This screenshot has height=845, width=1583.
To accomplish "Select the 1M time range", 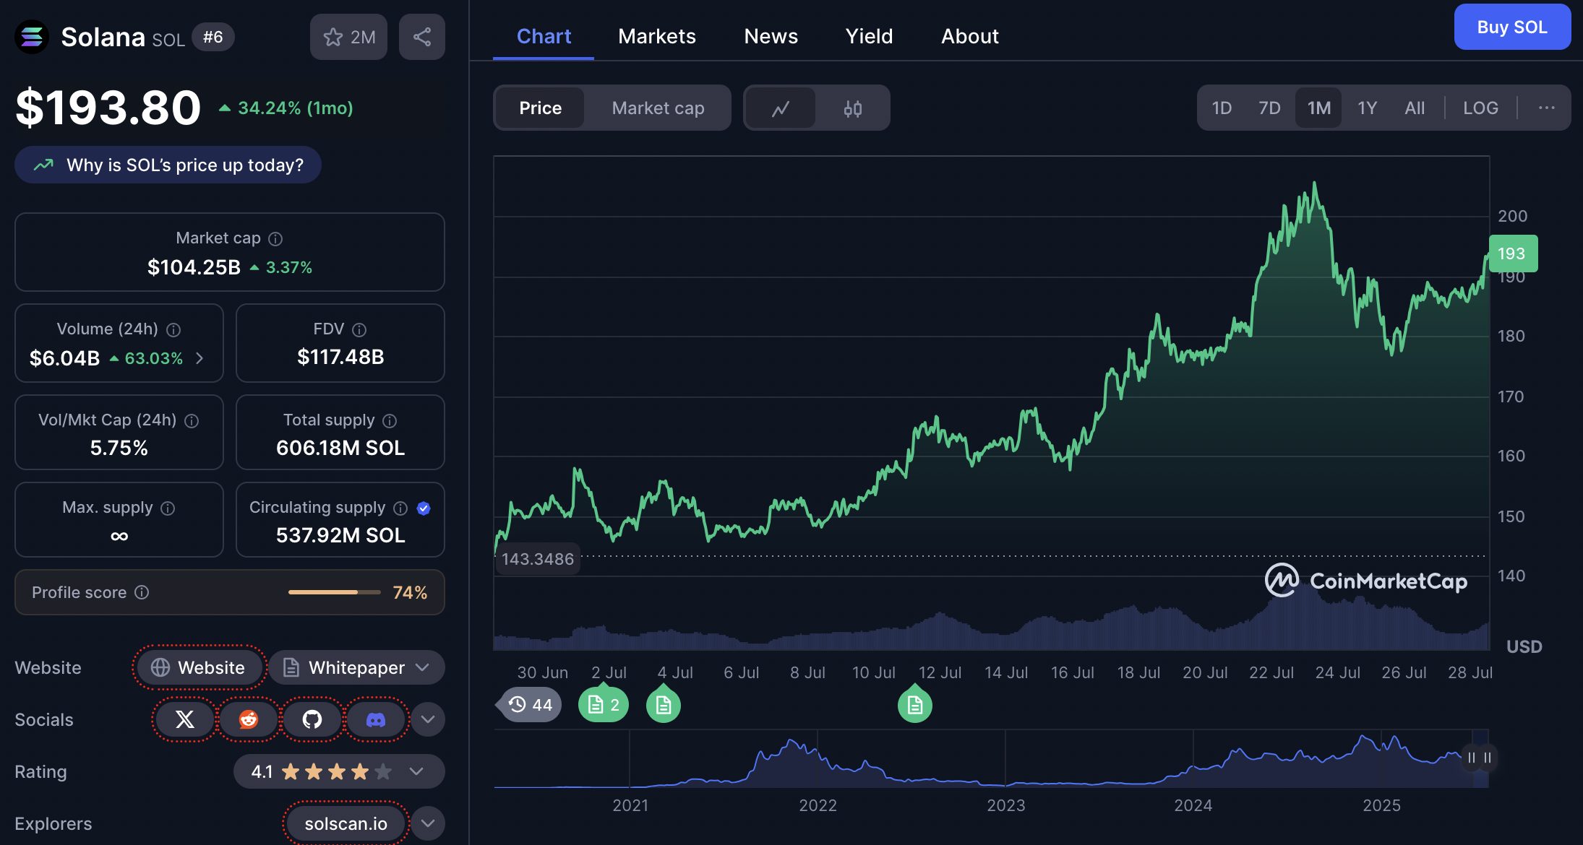I will point(1318,108).
